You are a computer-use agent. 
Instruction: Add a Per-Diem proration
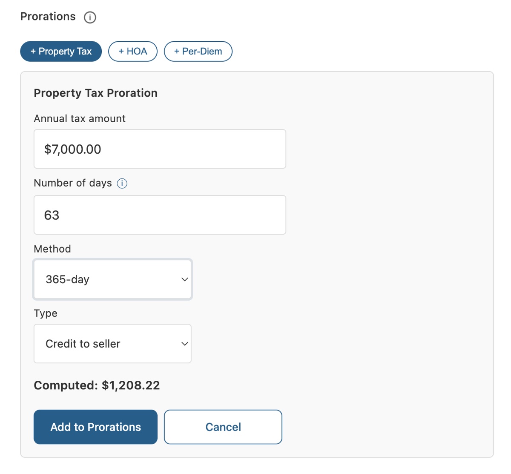(x=198, y=52)
